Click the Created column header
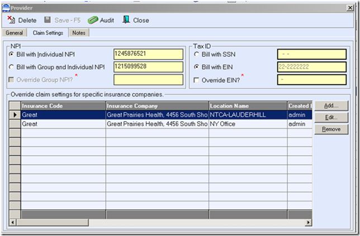360x236 pixels. click(300, 106)
